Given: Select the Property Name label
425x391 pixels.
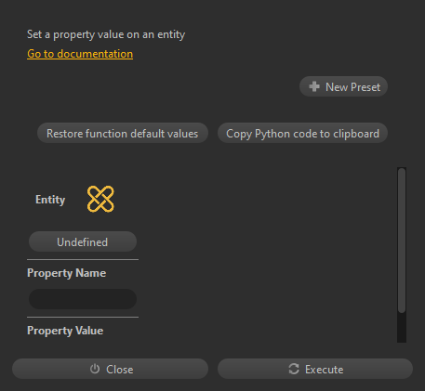Looking at the screenshot, I should (67, 273).
